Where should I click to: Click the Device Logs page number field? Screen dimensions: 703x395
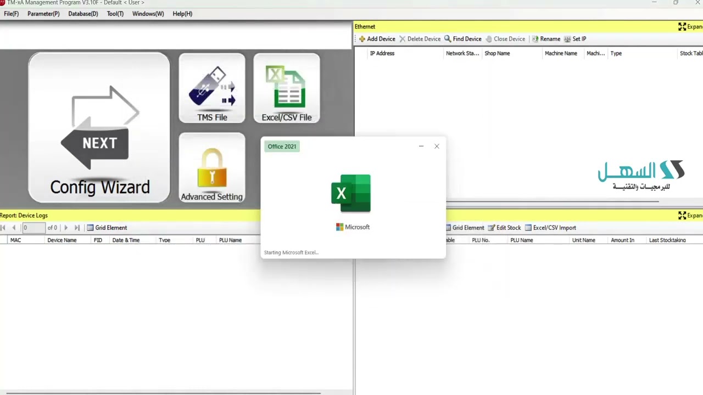point(34,228)
